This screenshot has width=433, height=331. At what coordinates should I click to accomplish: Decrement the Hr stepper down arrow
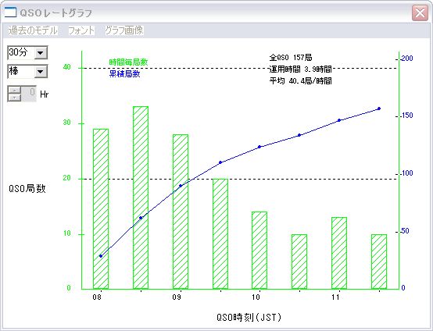tap(14, 98)
